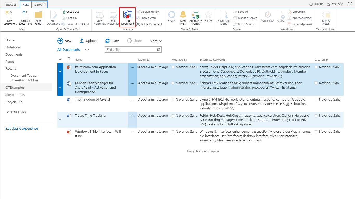Viewport: 355px width, 199px height.
Task: Click the Find a file search box
Action: 133,49
